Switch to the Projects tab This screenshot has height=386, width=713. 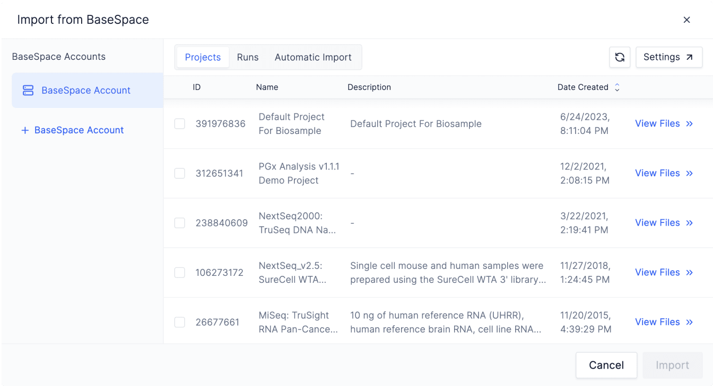click(x=203, y=57)
